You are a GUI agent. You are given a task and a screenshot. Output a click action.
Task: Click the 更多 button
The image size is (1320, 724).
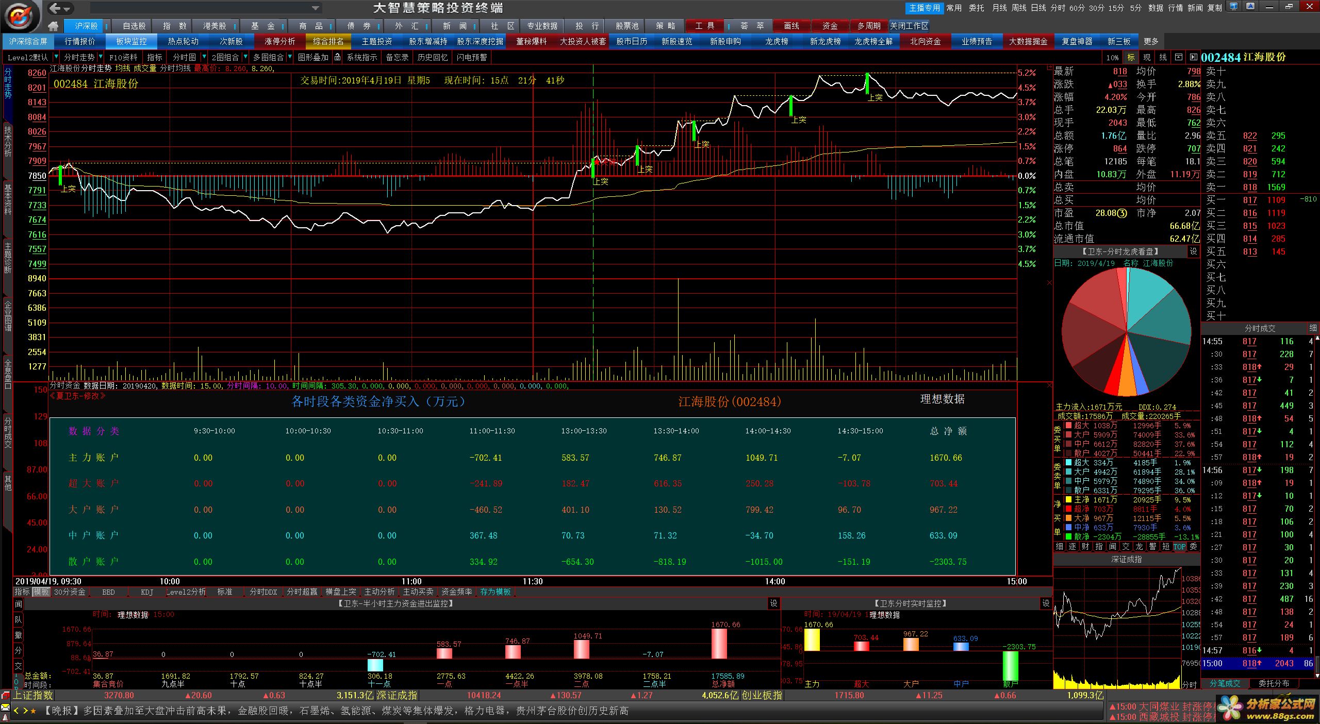1151,41
